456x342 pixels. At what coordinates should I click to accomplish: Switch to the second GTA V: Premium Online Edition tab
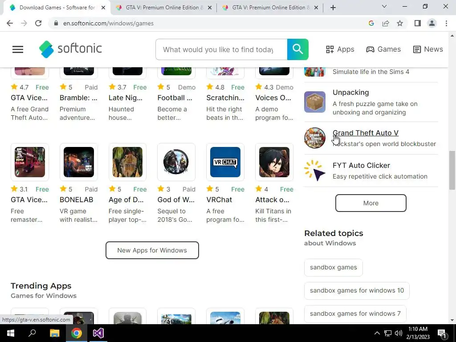click(x=163, y=8)
